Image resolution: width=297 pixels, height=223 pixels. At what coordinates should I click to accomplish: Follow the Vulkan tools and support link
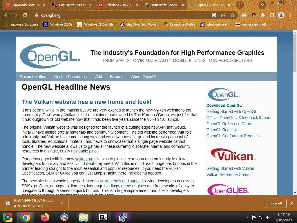pyautogui.click(x=121, y=181)
